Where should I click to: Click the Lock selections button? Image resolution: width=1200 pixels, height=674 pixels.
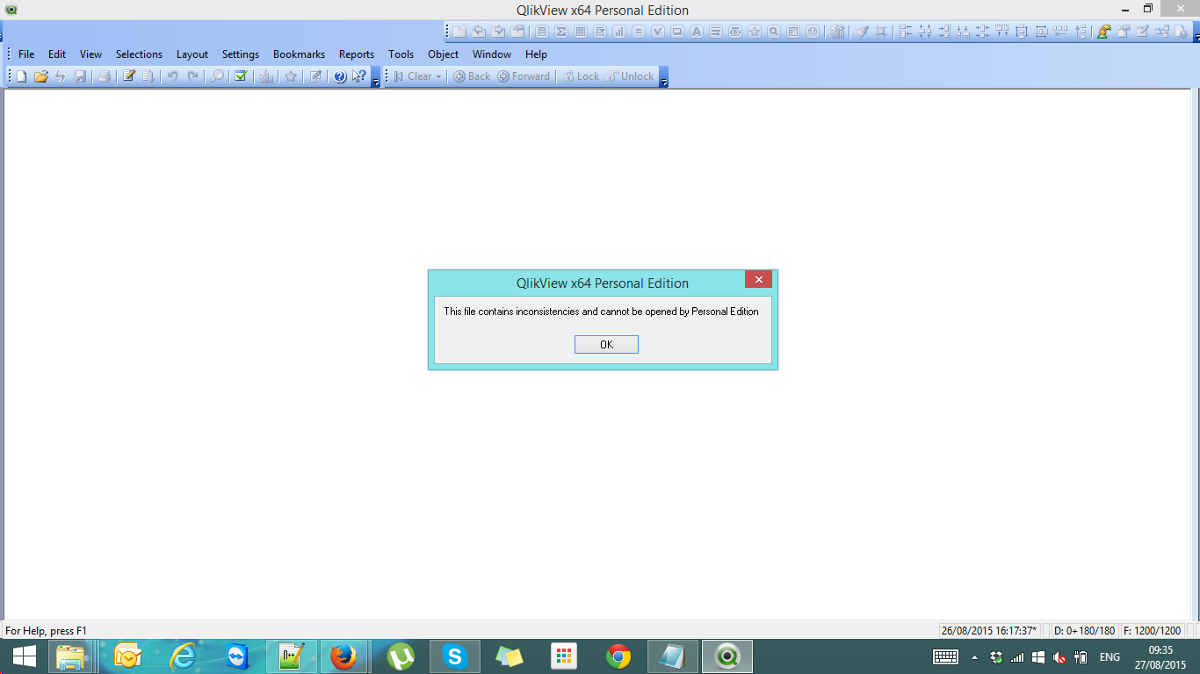click(x=581, y=76)
